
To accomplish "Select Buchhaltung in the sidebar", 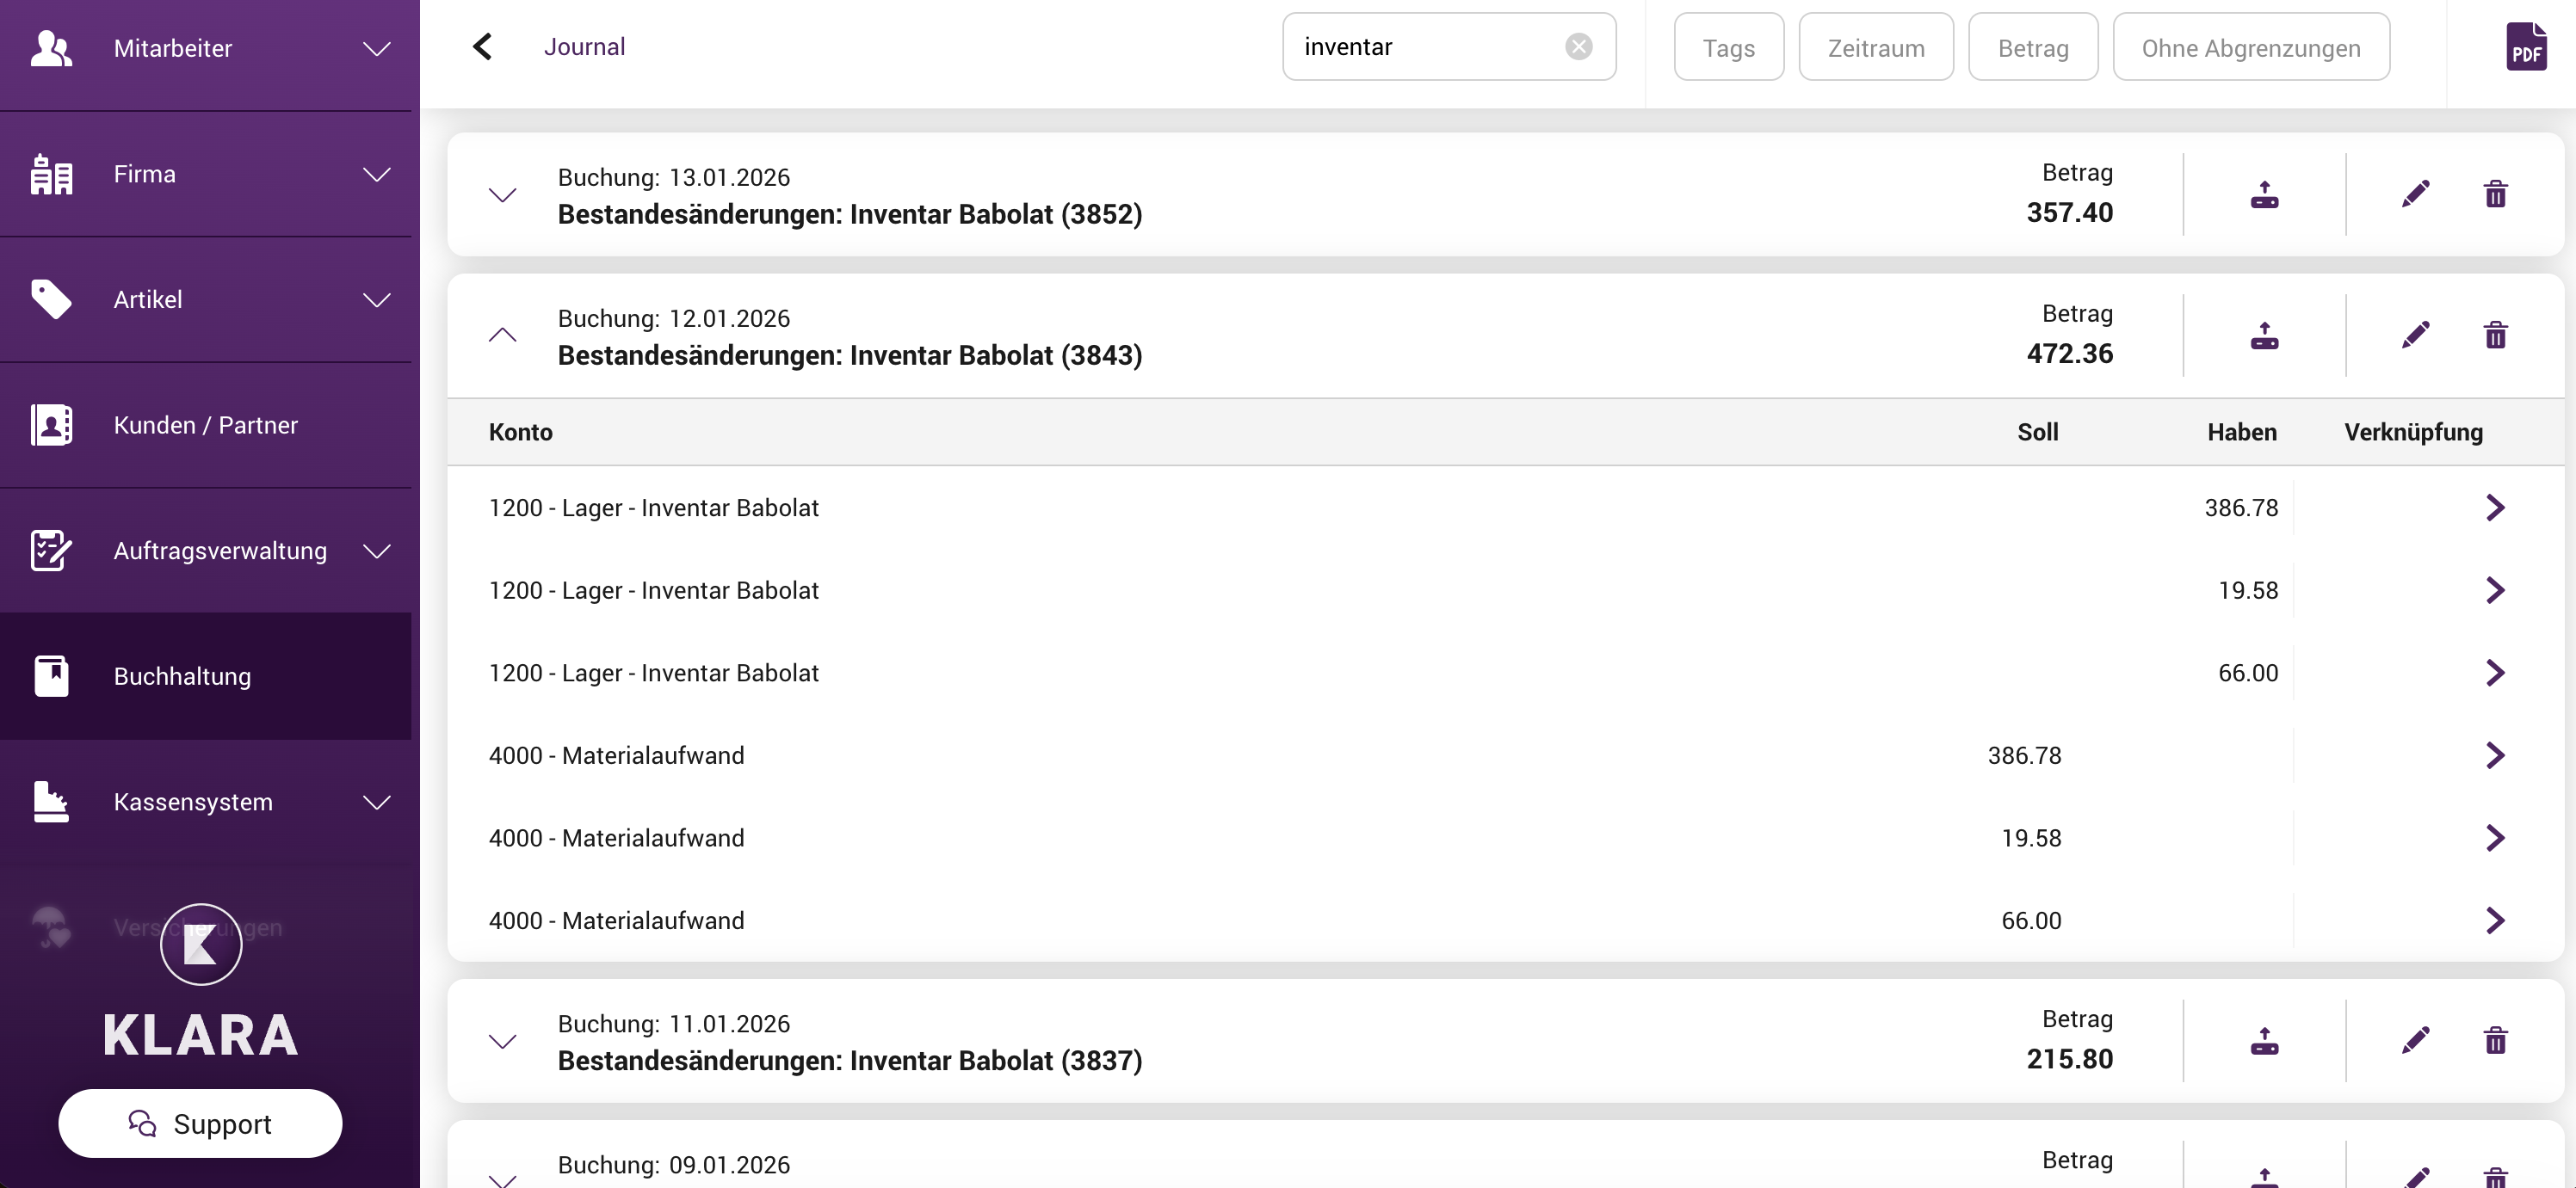I will (x=205, y=676).
